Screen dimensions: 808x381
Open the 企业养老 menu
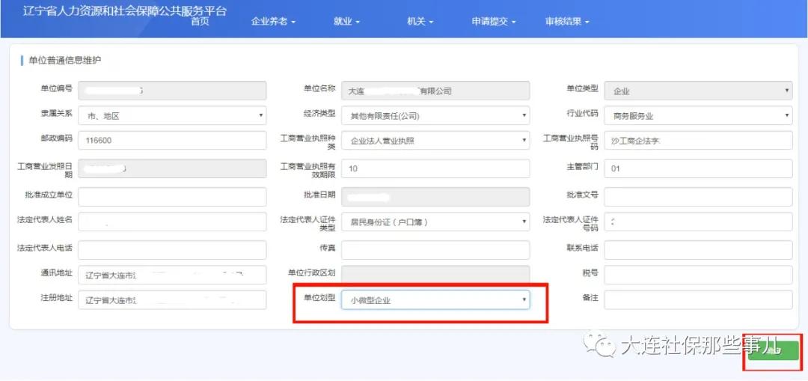click(274, 22)
